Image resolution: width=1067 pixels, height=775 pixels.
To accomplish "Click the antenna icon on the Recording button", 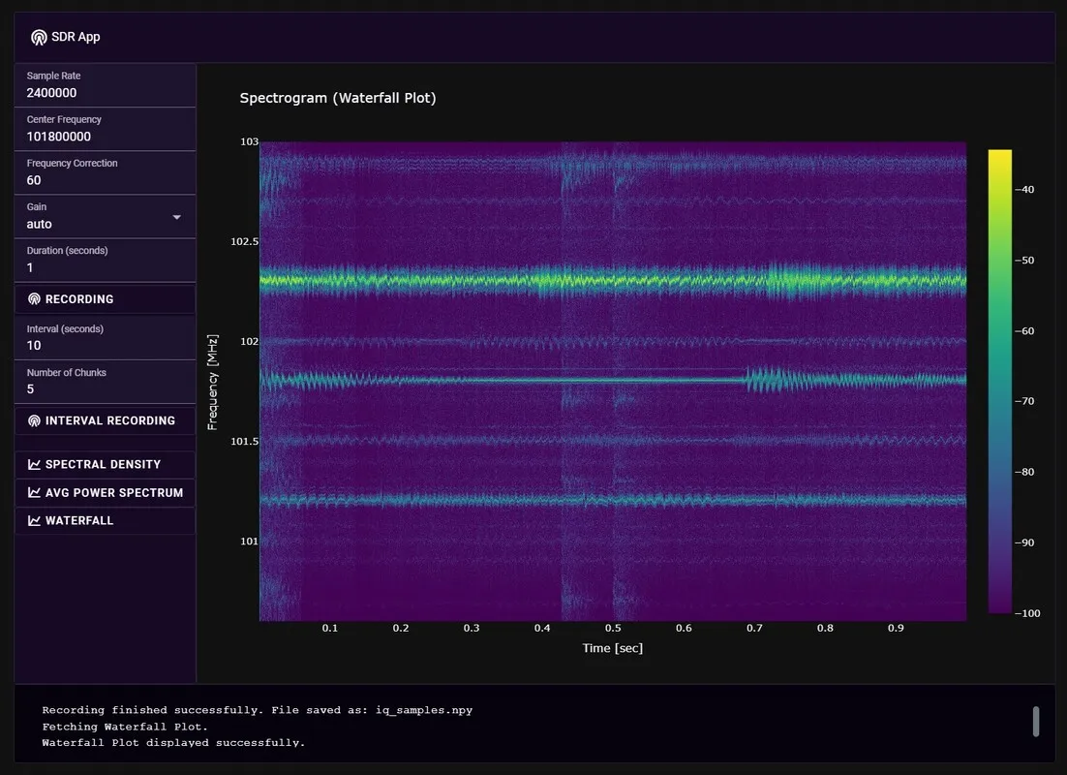I will 34,299.
